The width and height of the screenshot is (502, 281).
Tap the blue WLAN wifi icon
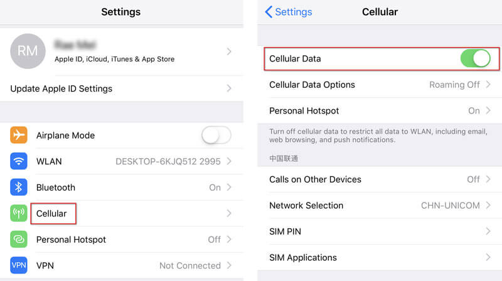pyautogui.click(x=19, y=161)
